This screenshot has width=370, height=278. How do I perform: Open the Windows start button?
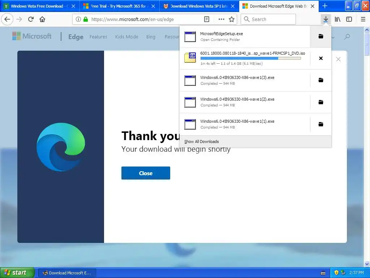pos(17,273)
